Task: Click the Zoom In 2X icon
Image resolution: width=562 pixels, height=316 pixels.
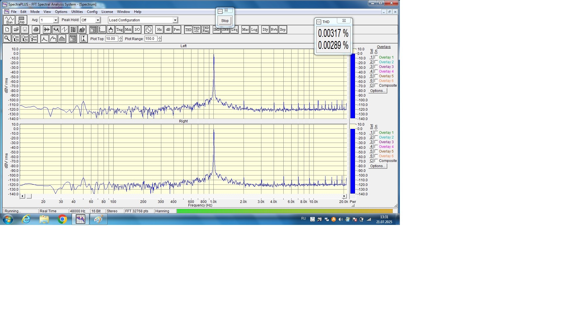Action: point(16,39)
